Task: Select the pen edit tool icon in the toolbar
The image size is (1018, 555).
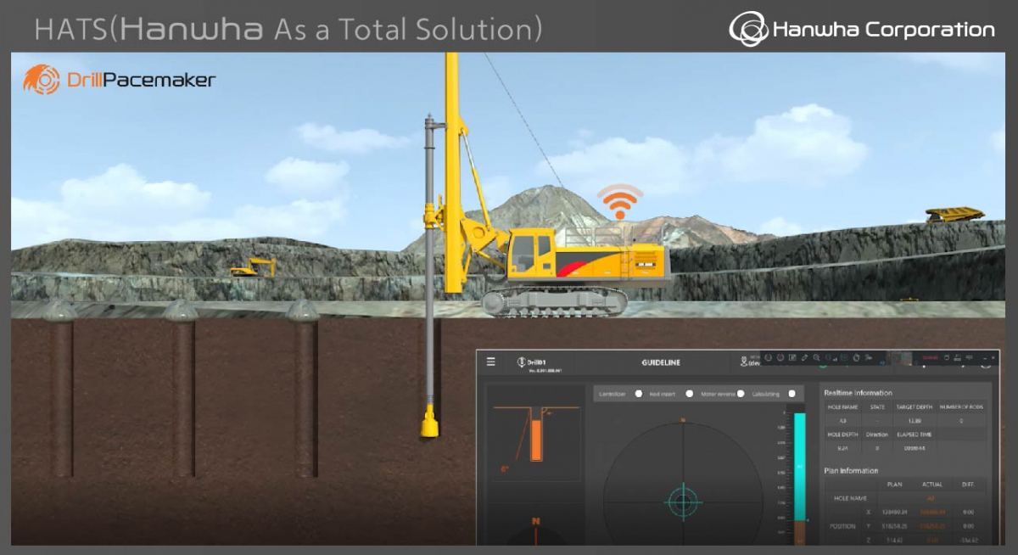Action: pyautogui.click(x=804, y=358)
